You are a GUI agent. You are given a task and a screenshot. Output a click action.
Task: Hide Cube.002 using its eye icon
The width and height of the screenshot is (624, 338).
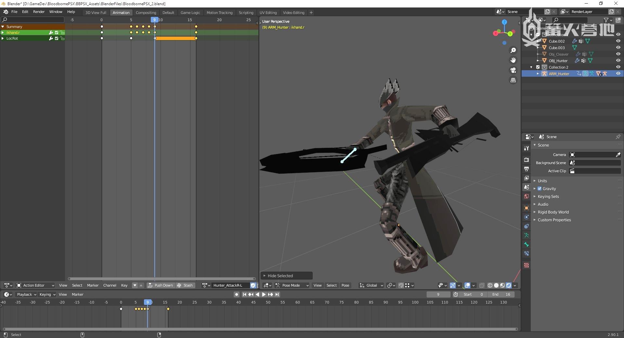618,41
